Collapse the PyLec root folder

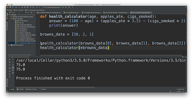[x=9, y=15]
